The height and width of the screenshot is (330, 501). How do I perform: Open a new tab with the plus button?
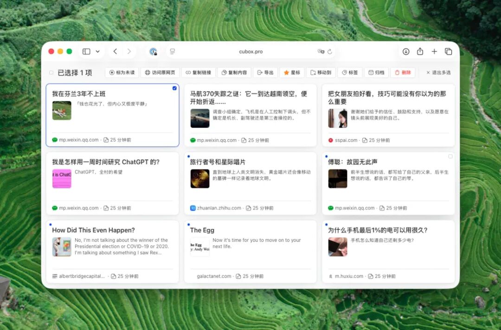point(434,52)
